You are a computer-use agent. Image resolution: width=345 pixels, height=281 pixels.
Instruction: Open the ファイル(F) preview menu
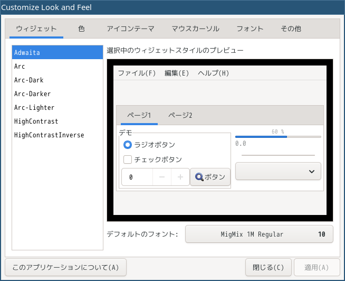point(137,73)
